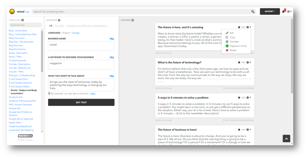Click the search magnifier icon in top bar

pyautogui.click(x=253, y=12)
